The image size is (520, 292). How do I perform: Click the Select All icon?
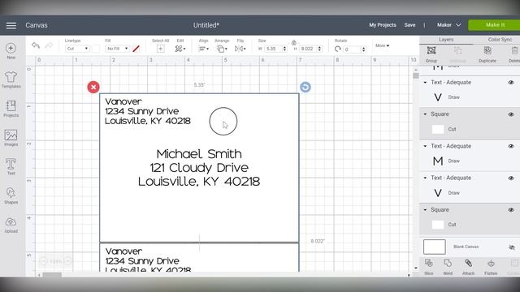[x=161, y=49]
